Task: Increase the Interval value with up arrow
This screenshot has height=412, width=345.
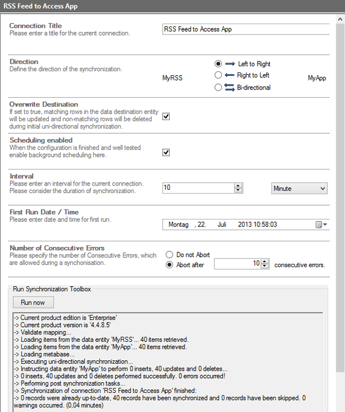Action: pos(238,186)
